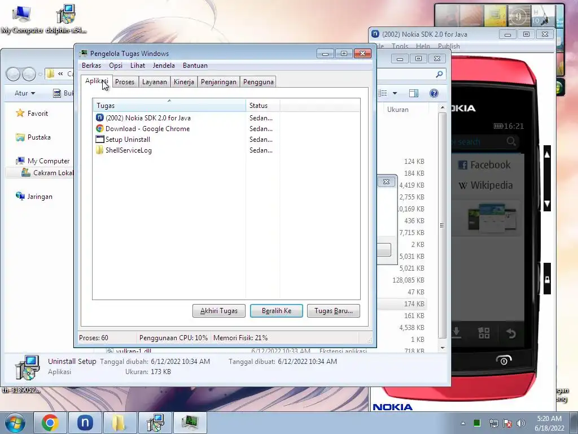Toggle the Explorer preview pane icon
The width and height of the screenshot is (578, 434).
pos(414,93)
